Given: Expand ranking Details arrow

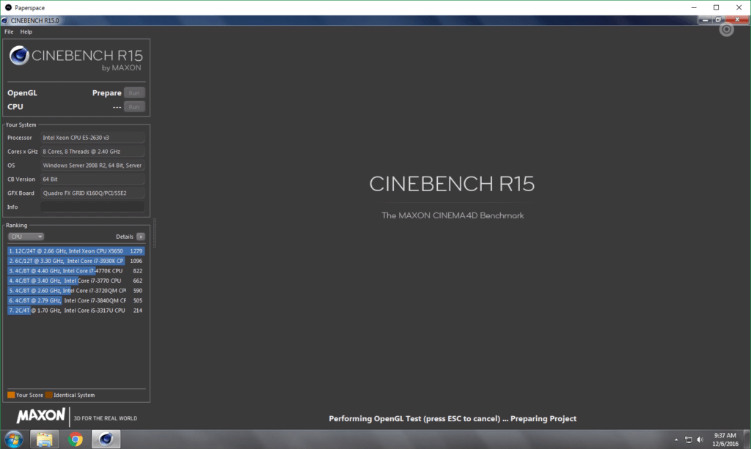Looking at the screenshot, I should click(140, 237).
